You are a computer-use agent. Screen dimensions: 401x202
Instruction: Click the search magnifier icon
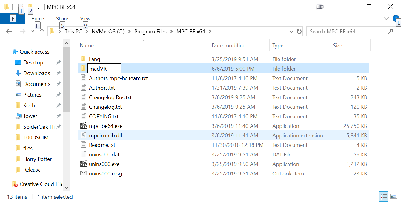tap(391, 31)
